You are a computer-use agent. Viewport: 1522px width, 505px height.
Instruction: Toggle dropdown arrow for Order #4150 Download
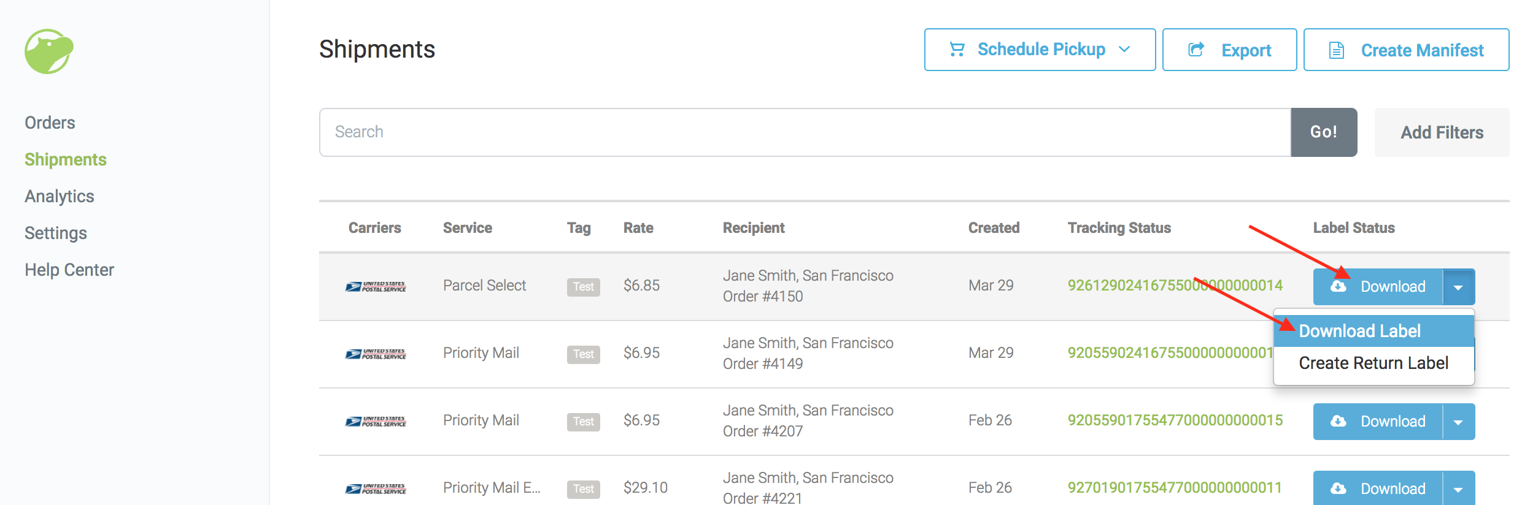pos(1459,287)
